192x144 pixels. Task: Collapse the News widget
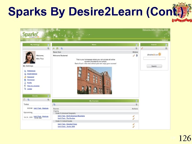137,45
